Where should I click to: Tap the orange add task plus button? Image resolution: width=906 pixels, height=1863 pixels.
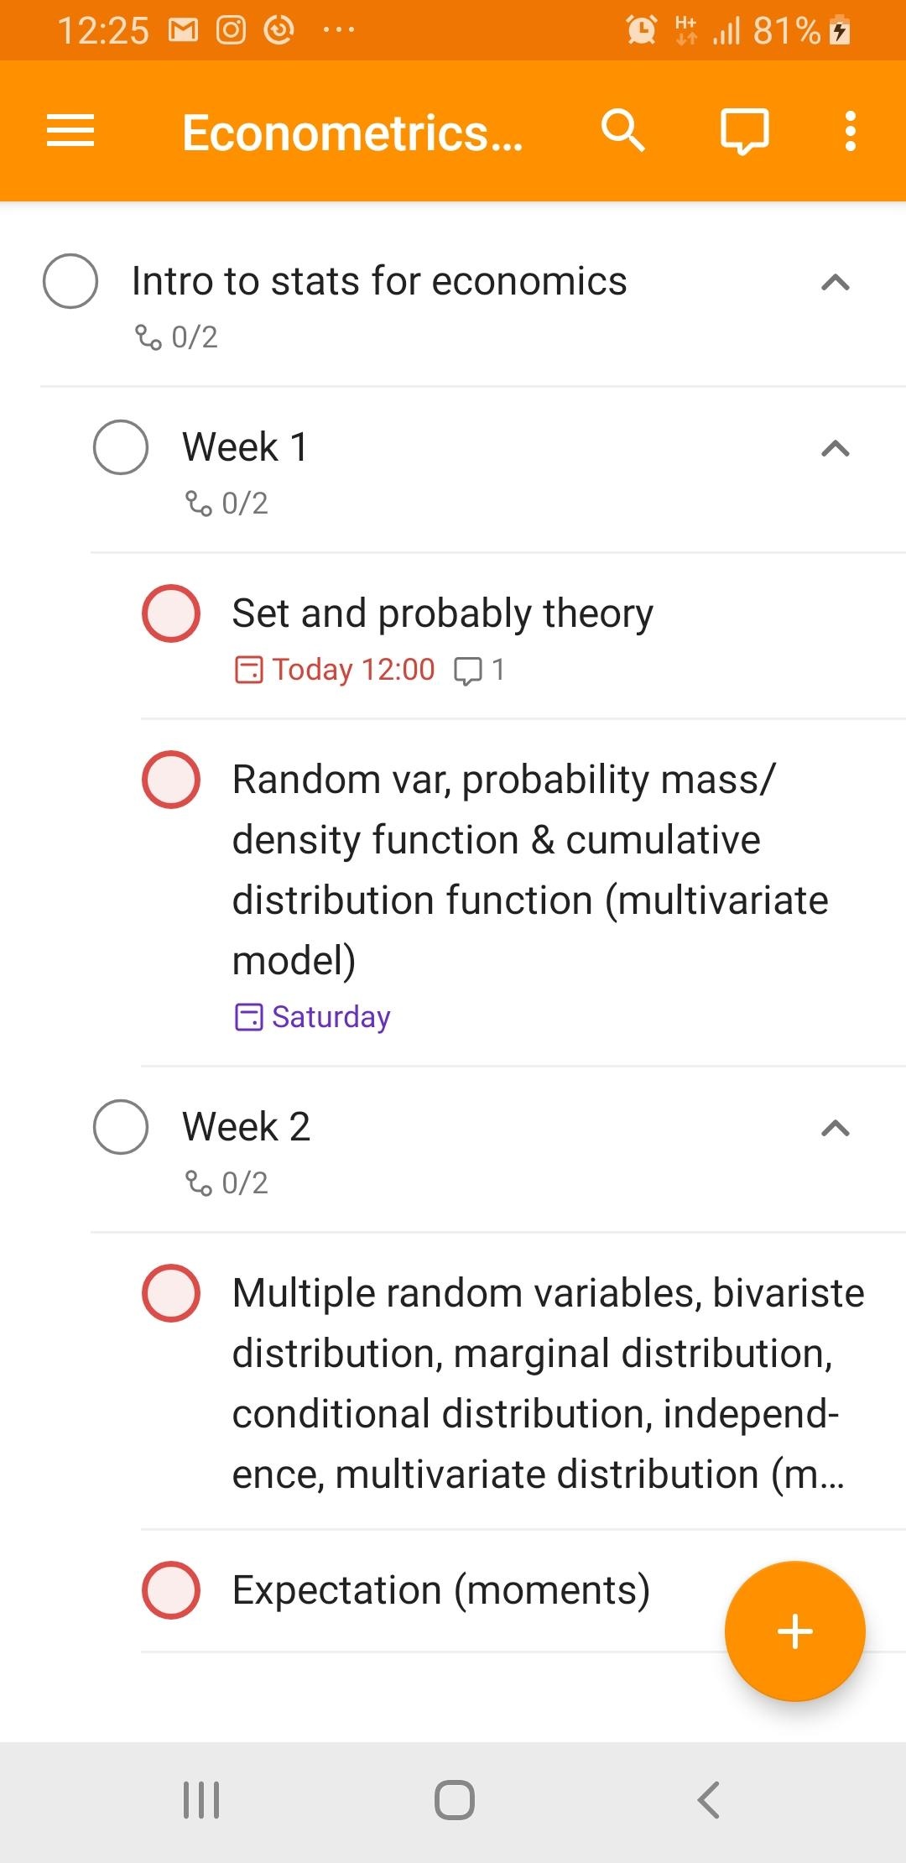[x=794, y=1631]
